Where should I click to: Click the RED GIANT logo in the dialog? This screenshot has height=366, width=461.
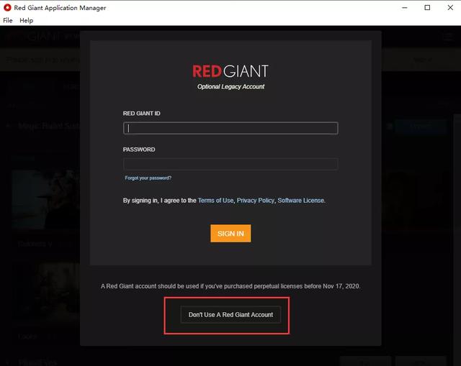pos(230,71)
